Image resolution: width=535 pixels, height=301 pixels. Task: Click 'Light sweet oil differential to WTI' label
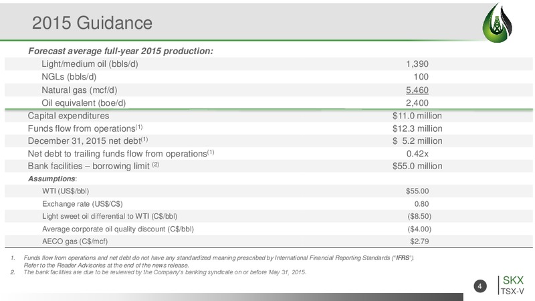110,216
